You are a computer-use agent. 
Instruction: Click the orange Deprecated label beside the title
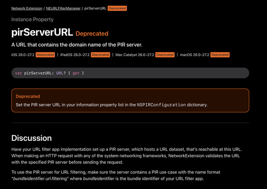click(92, 34)
